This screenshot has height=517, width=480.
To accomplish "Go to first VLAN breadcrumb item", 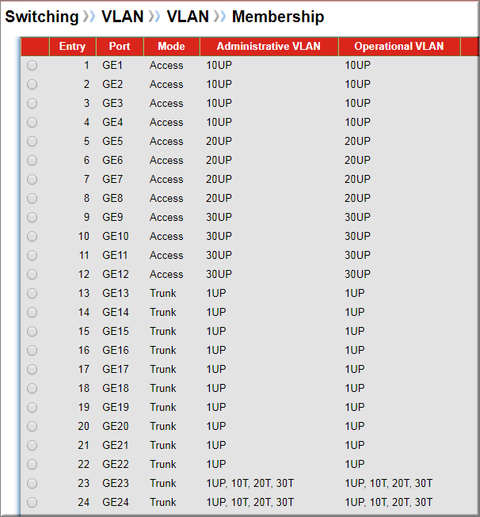I will coord(123,17).
